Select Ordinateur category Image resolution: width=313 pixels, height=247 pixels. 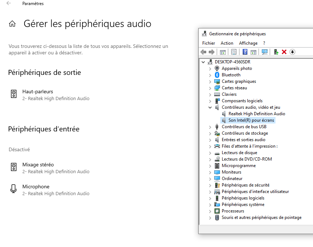(x=232, y=179)
